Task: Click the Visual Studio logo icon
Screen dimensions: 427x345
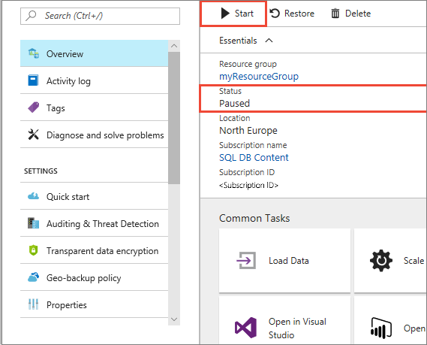Action: (245, 328)
